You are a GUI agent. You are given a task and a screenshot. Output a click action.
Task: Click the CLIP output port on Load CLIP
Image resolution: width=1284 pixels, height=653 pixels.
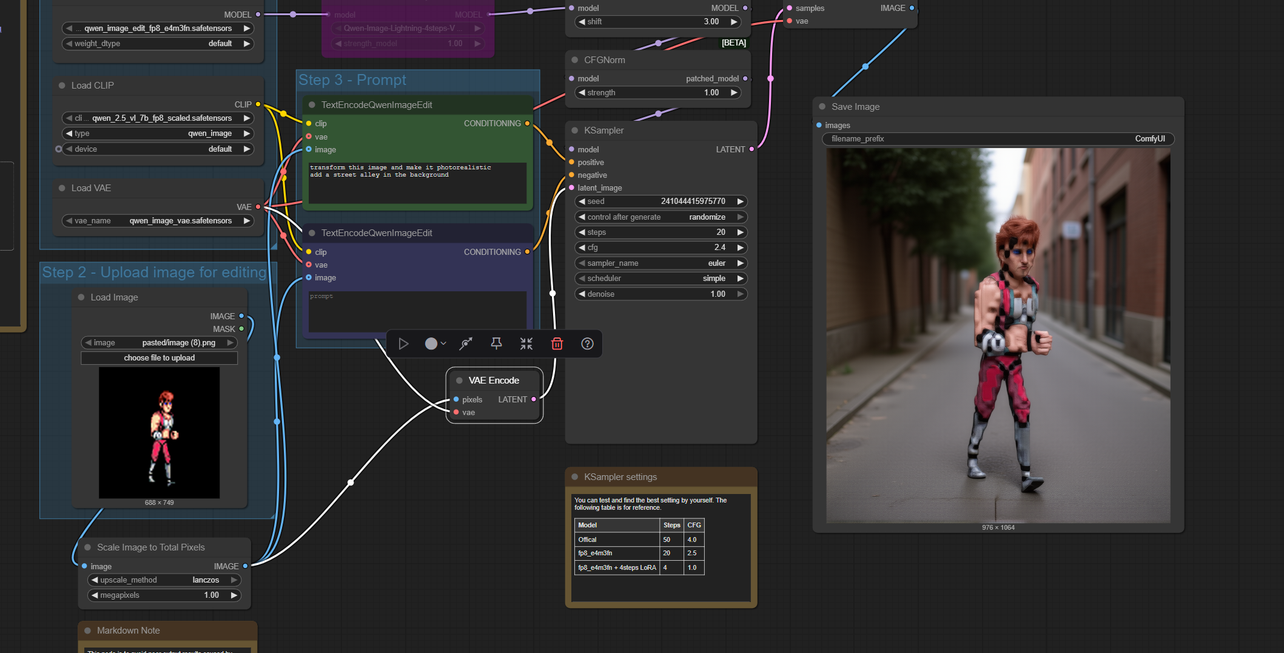click(258, 104)
